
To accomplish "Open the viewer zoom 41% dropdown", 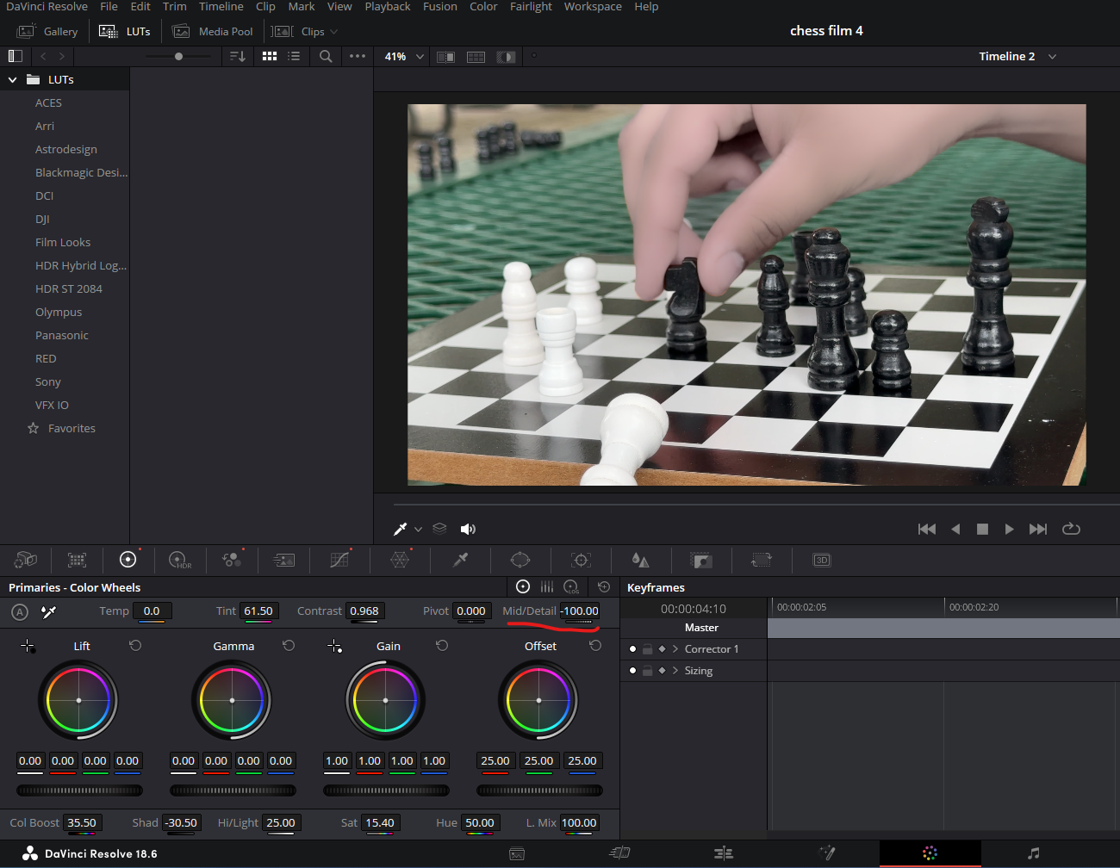I will point(404,56).
